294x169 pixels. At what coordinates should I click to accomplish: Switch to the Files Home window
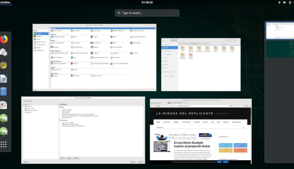coord(201,65)
